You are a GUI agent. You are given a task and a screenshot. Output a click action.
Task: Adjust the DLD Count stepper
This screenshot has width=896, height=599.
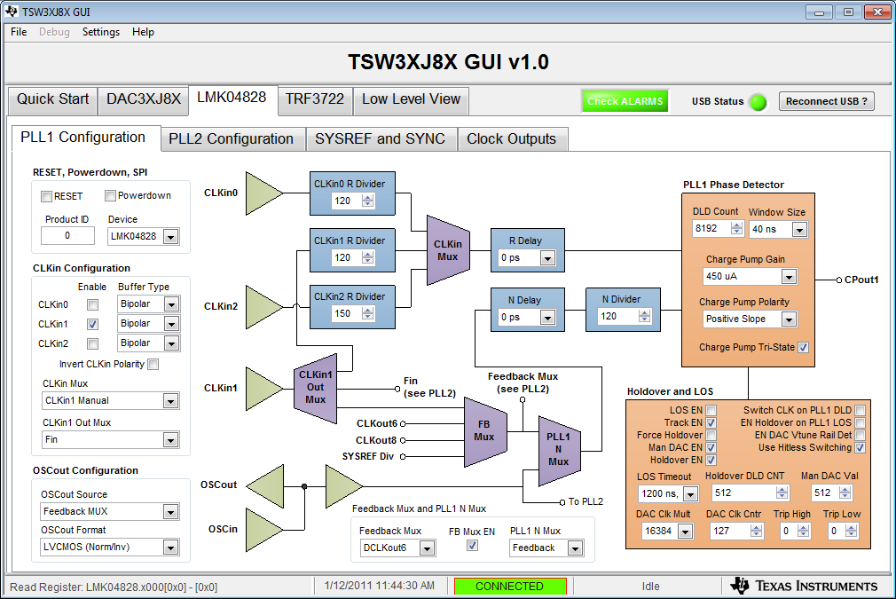[737, 228]
